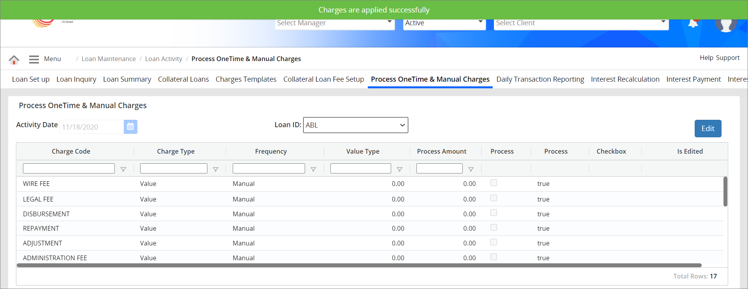Viewport: 748px width, 289px height.
Task: Open the Loan Maintenance breadcrumb link
Action: click(x=109, y=59)
